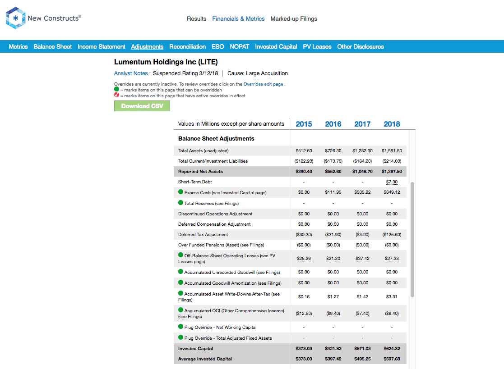Open the Other Disclosures tab

tap(361, 46)
